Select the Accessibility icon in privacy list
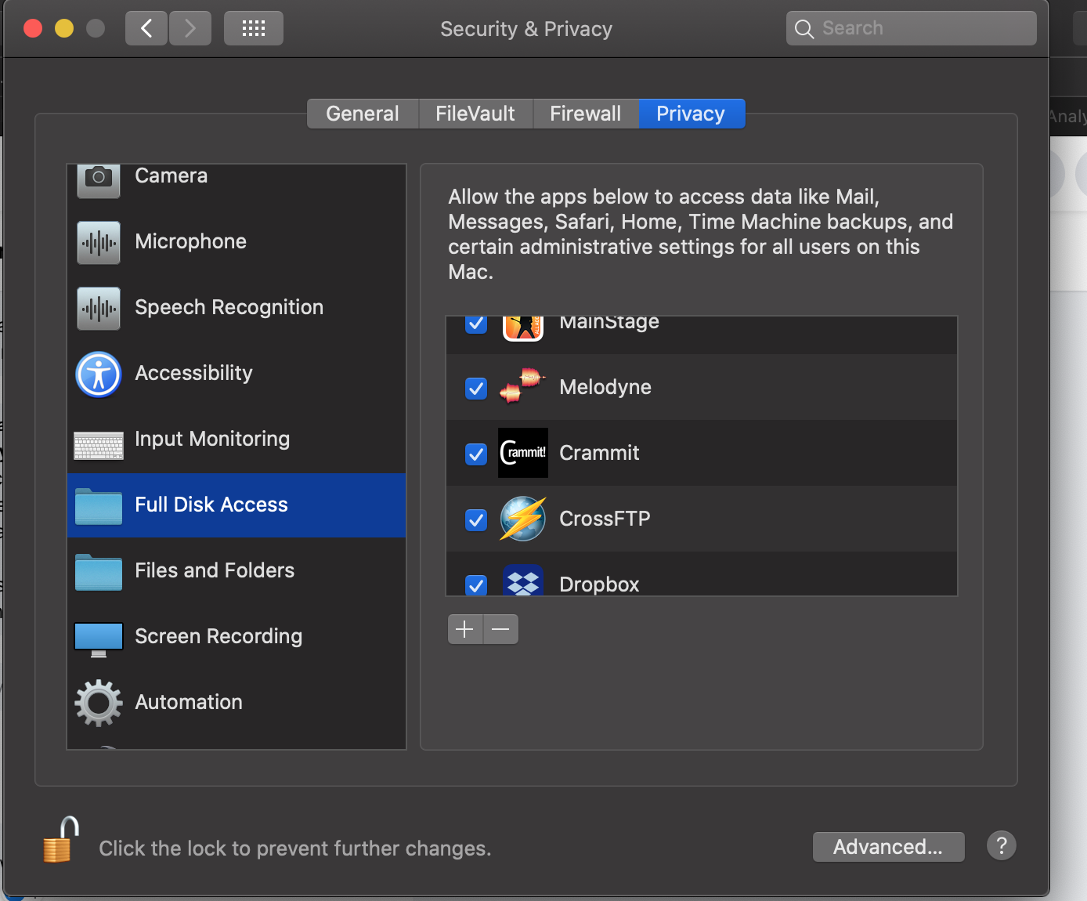The width and height of the screenshot is (1087, 901). (x=99, y=374)
